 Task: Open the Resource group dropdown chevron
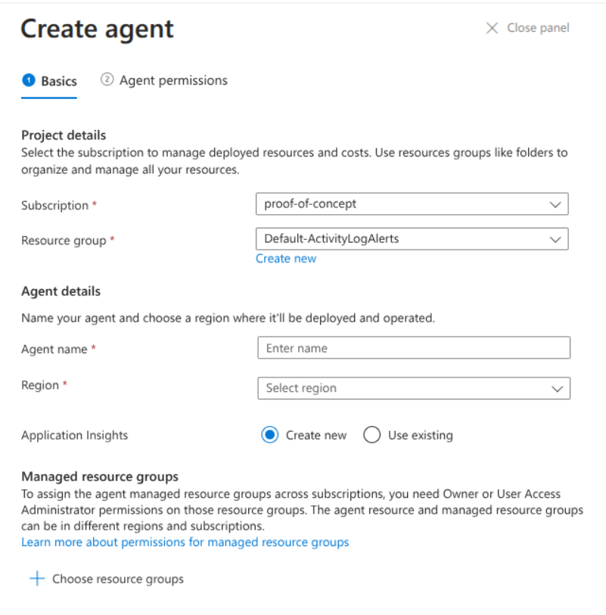558,238
